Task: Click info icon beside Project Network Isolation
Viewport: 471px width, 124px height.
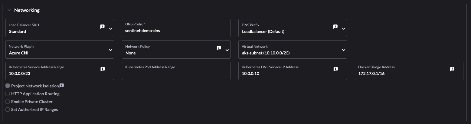Action: [x=62, y=86]
